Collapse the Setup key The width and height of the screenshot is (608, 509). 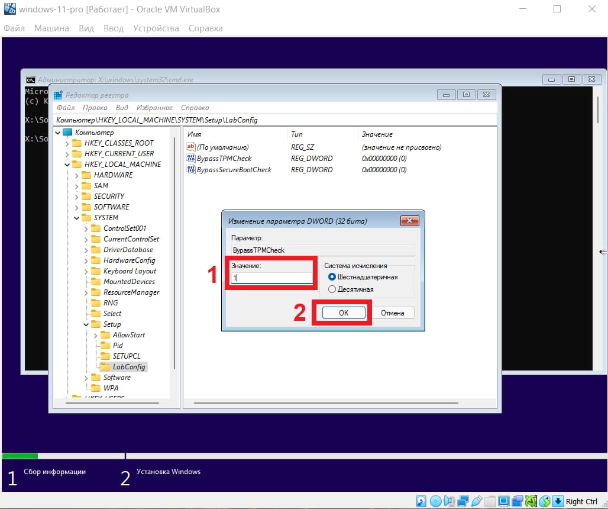86,324
